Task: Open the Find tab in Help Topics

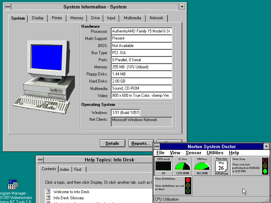Action: (x=78, y=170)
